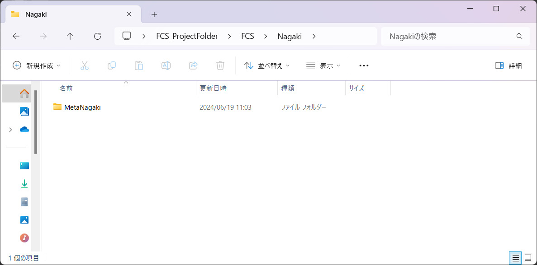Click the Copy icon in toolbar
Viewport: 537px width, 265px height.
(112, 65)
